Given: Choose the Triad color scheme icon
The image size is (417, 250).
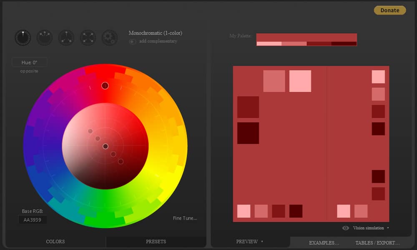Looking at the screenshot, I should (66, 37).
